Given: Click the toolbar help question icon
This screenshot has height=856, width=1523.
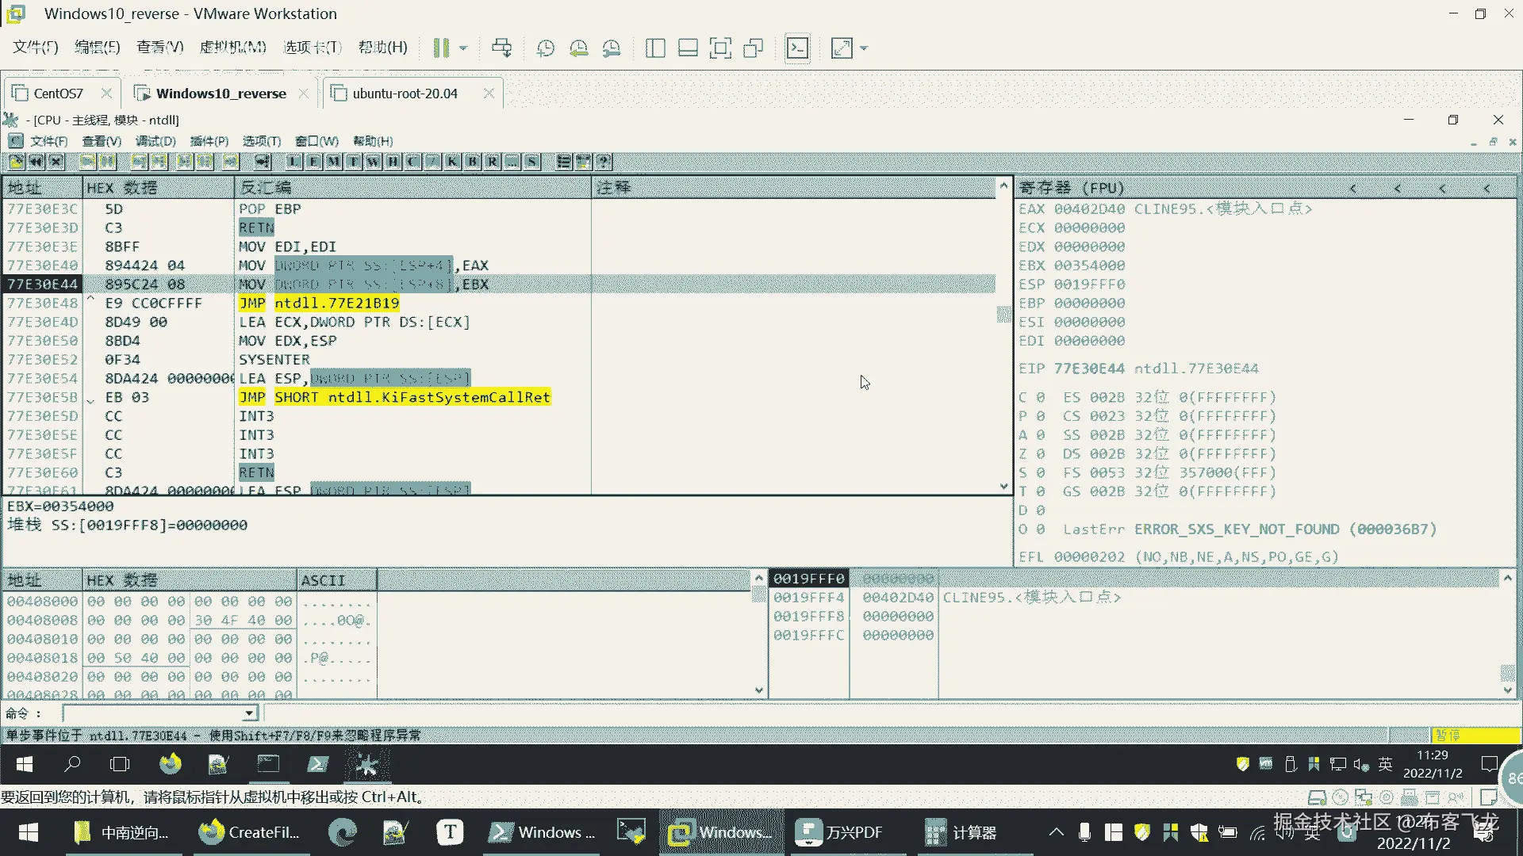Looking at the screenshot, I should [604, 162].
